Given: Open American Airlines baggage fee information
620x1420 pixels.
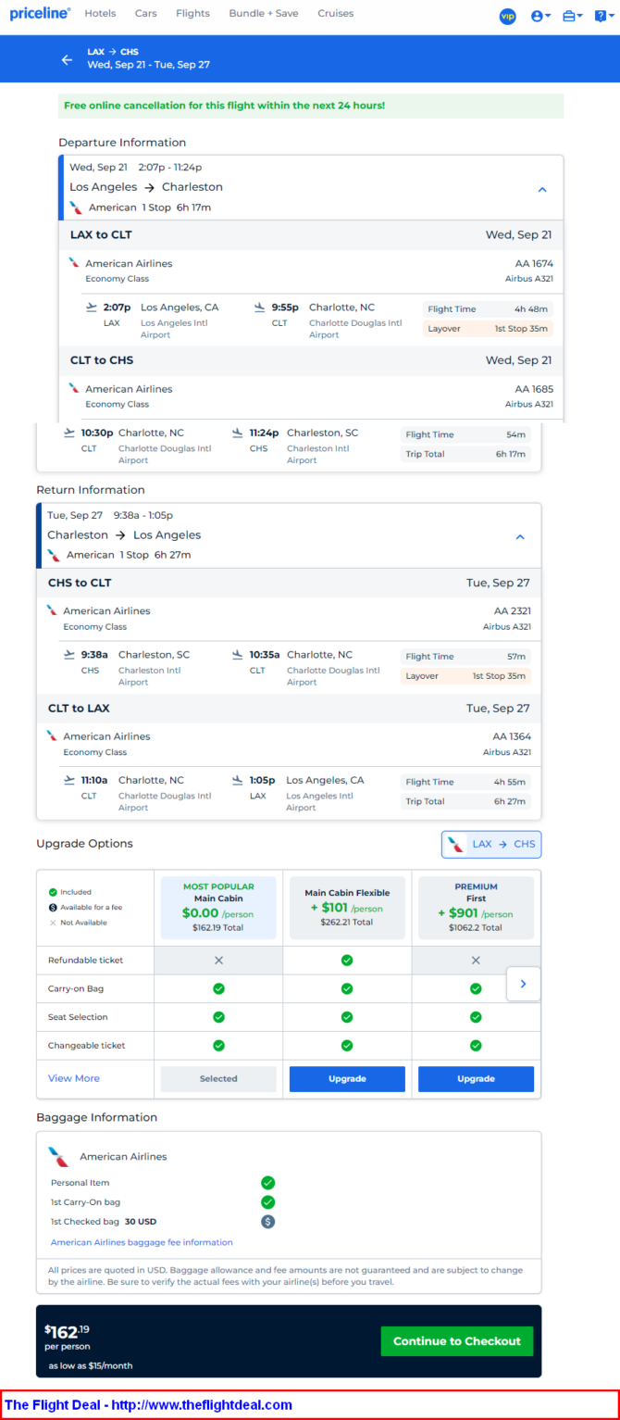Looking at the screenshot, I should [x=142, y=1242].
